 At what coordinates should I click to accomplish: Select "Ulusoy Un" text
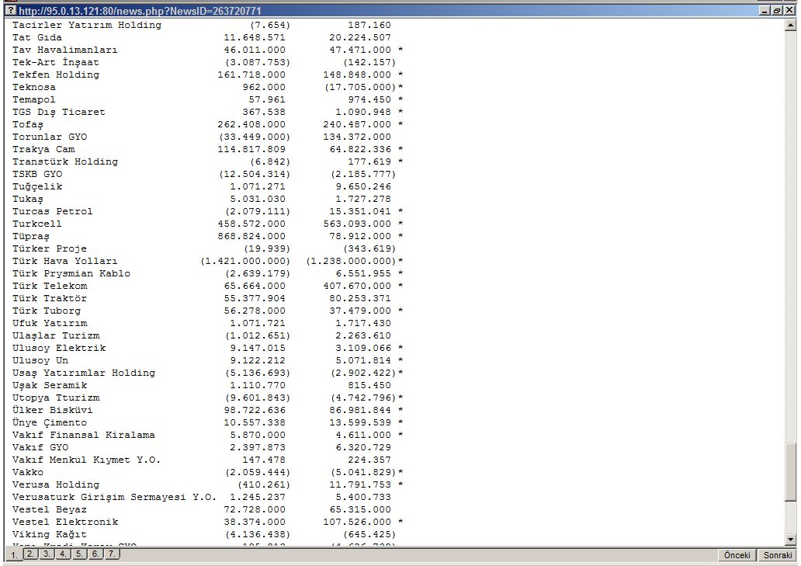(x=40, y=361)
